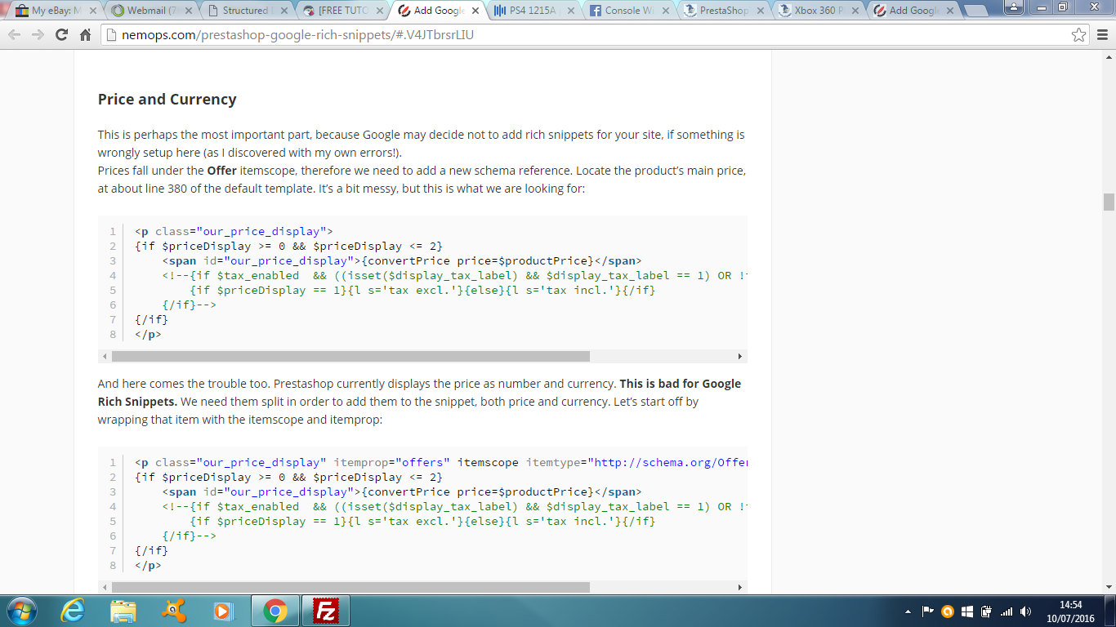1116x627 pixels.
Task: Open Windows Explorer from the taskbar
Action: coord(123,611)
